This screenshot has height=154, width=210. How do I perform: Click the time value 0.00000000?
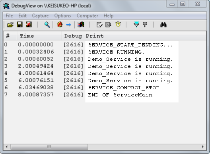pyautogui.click(x=36, y=44)
